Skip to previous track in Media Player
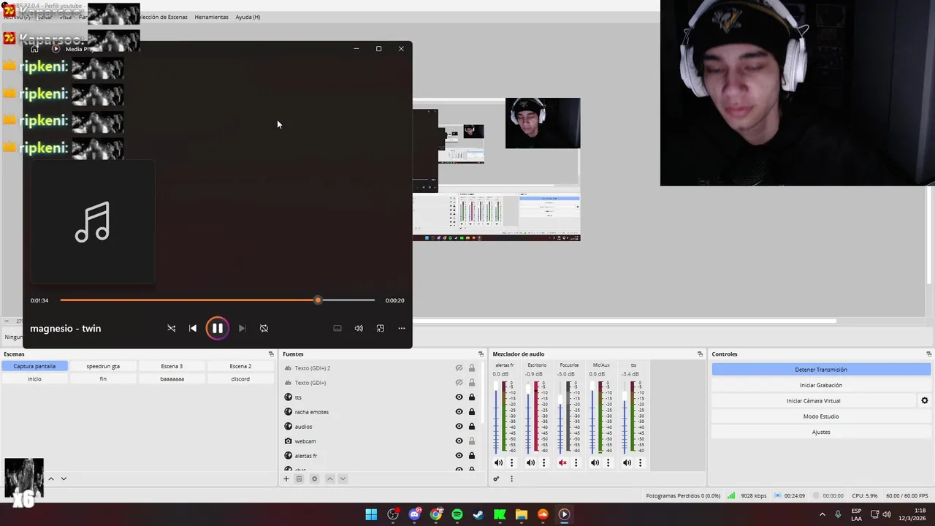Viewport: 935px width, 526px height. [193, 329]
